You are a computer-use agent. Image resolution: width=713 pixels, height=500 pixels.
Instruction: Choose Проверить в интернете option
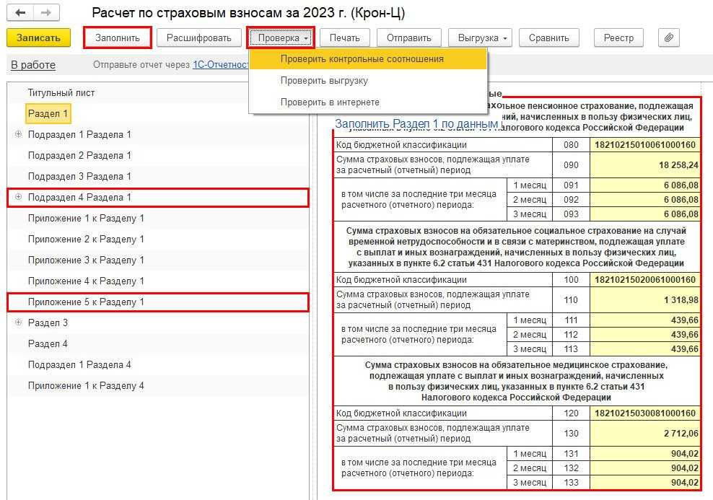click(330, 102)
